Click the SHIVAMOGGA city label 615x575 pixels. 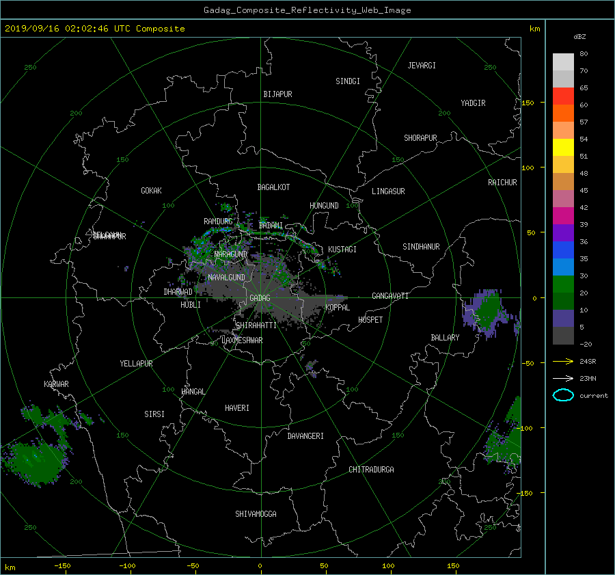click(256, 514)
